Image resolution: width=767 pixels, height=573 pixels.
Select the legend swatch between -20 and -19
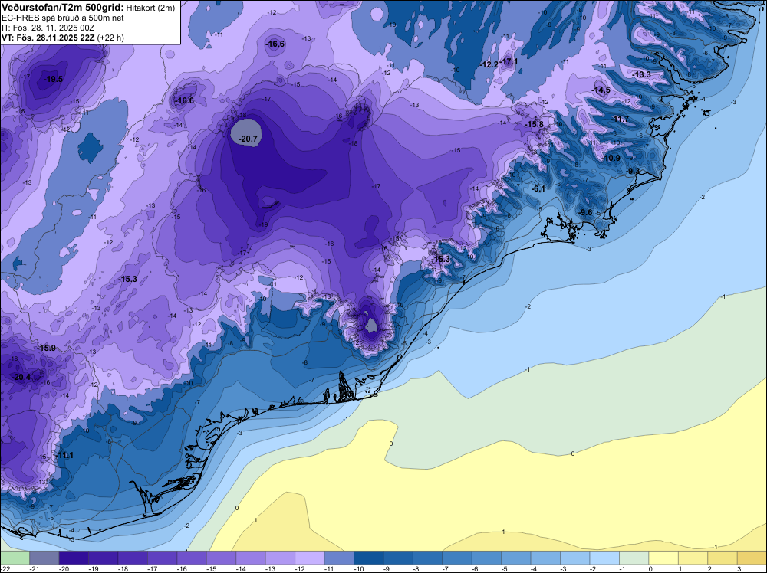[74, 558]
